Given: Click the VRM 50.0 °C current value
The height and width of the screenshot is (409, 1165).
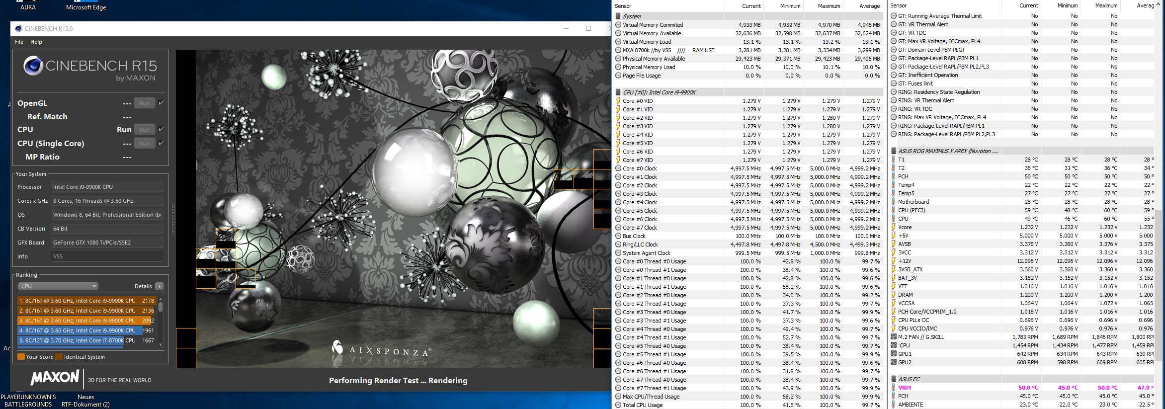Looking at the screenshot, I should pyautogui.click(x=1028, y=388).
